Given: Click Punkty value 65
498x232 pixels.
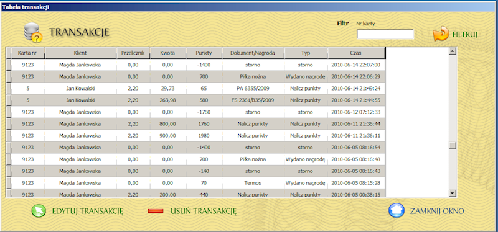Looking at the screenshot, I should [x=204, y=88].
